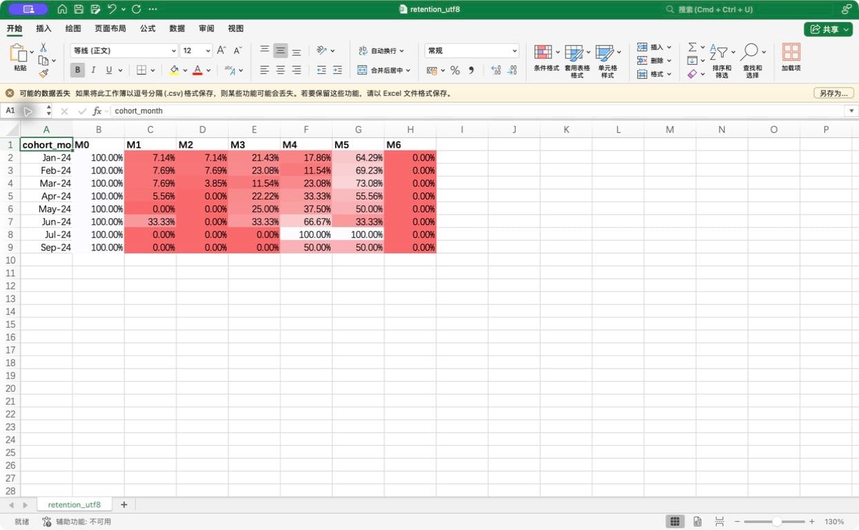859x530 pixels.
Task: Open the fill color dropdown arrow
Action: coord(185,70)
